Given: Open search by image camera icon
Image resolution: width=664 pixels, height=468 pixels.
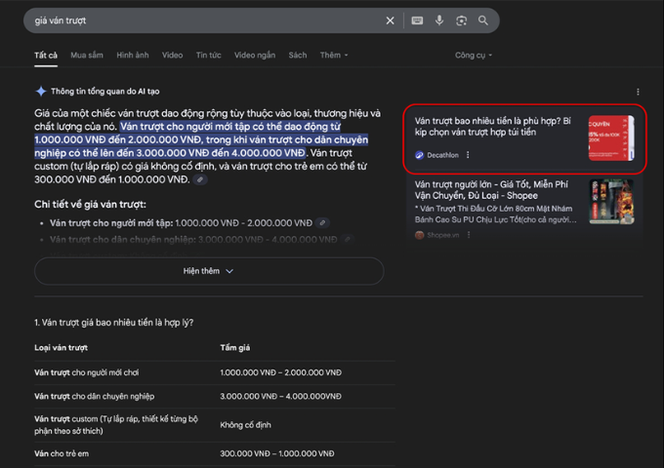Looking at the screenshot, I should 461,20.
